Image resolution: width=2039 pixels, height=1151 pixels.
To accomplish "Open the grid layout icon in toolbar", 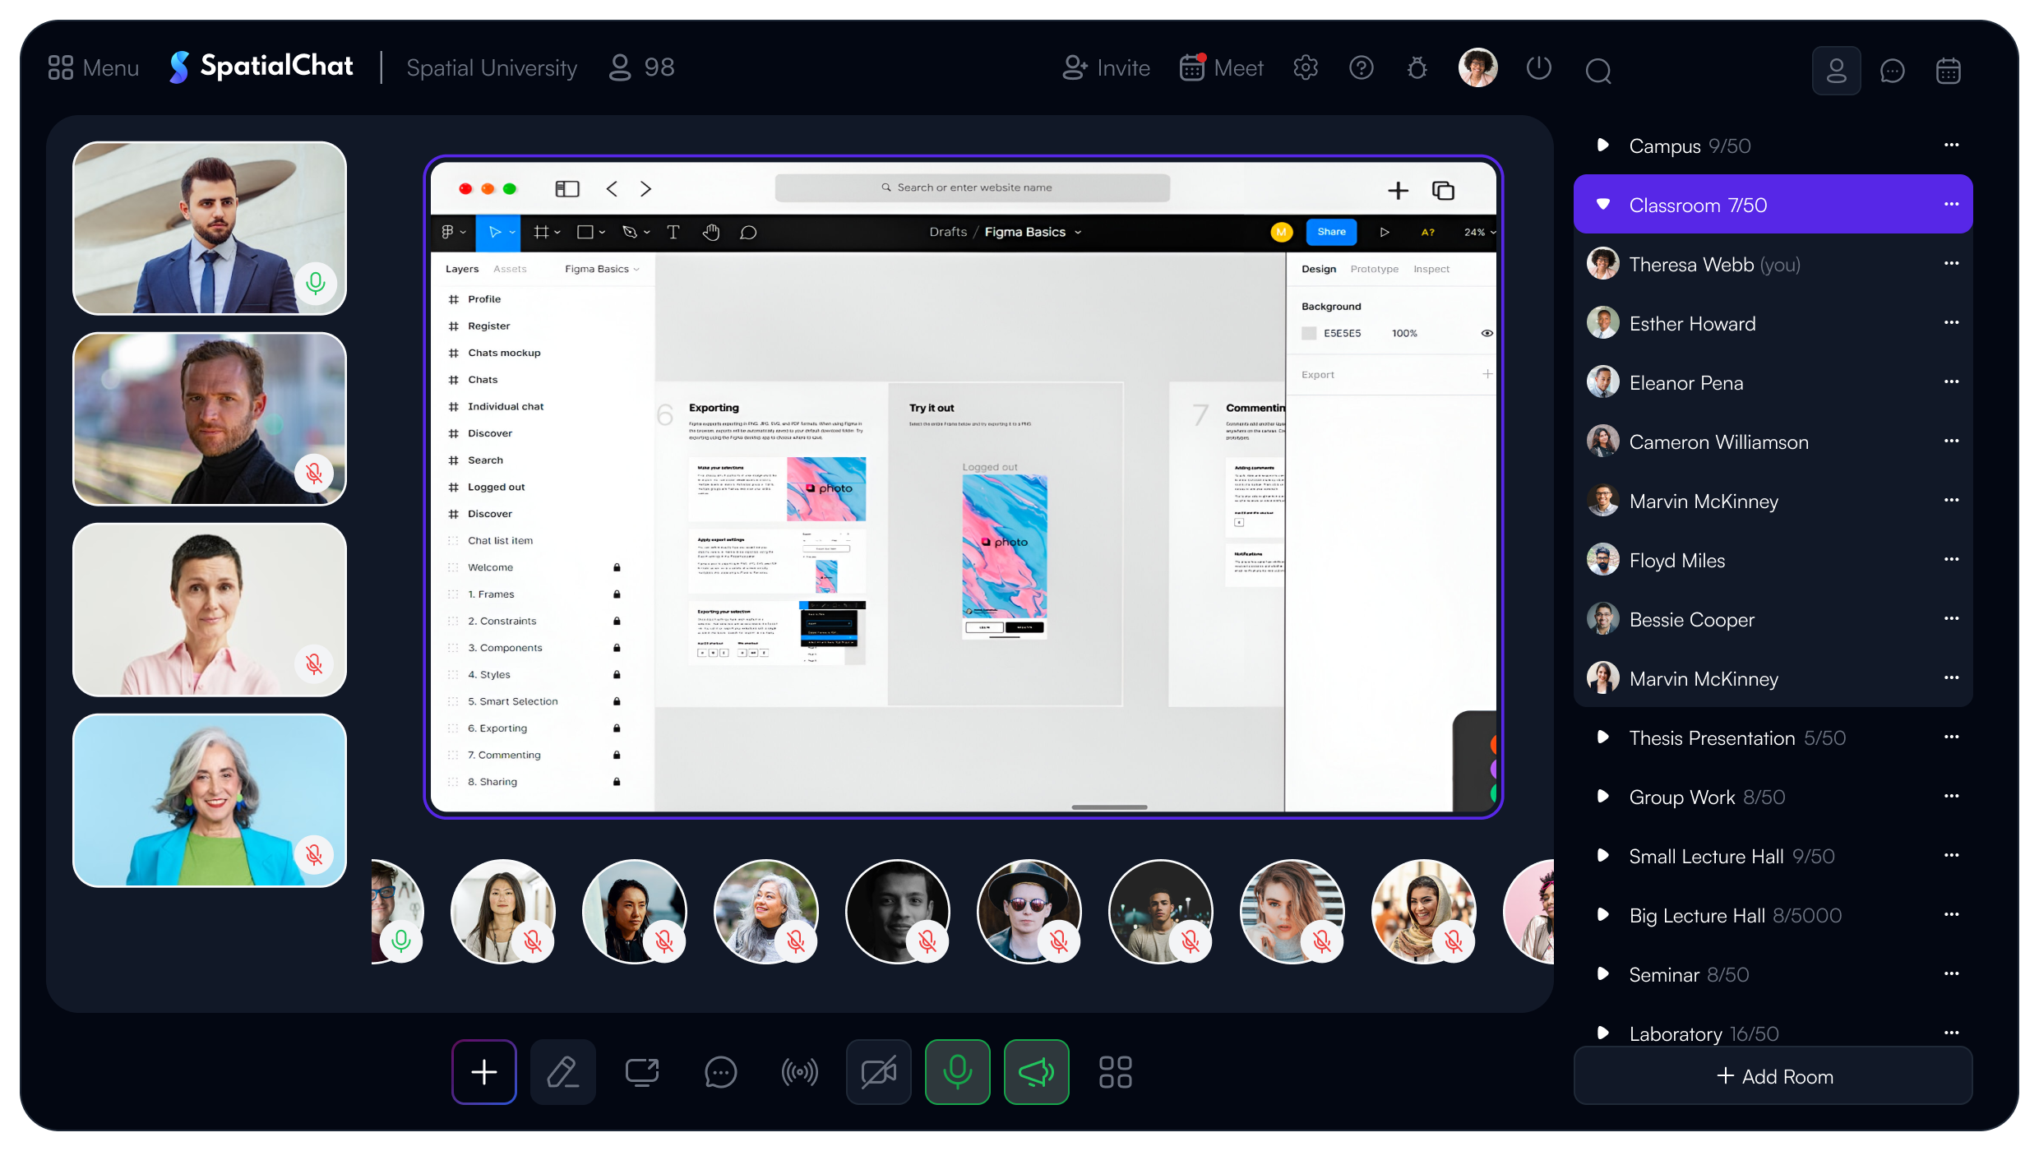I will tap(1115, 1072).
